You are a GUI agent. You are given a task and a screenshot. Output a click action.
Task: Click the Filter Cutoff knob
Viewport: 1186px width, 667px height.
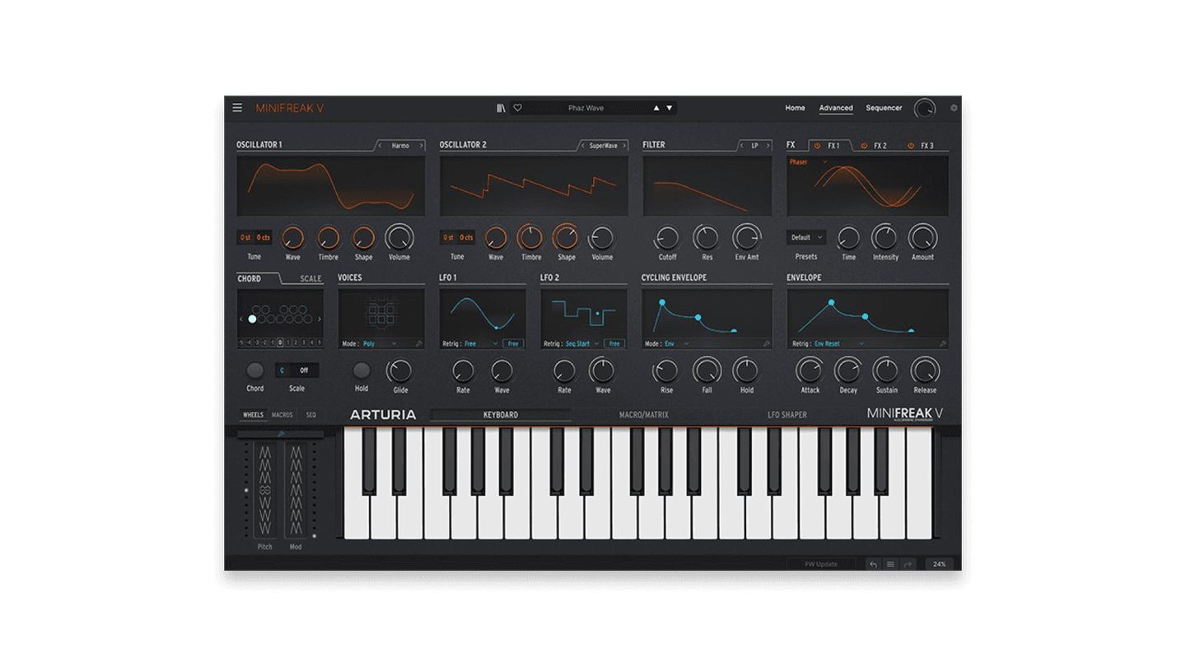[x=667, y=238]
